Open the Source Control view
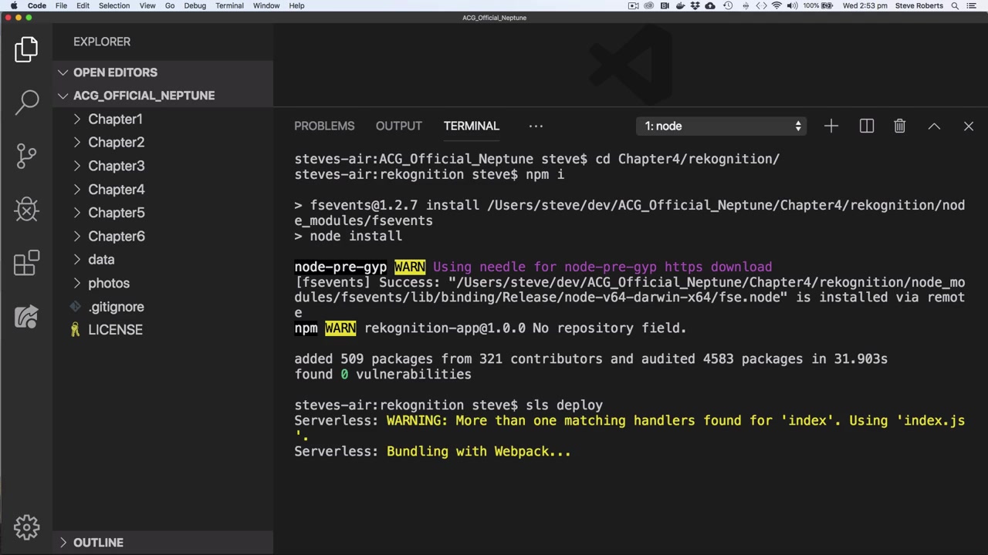Screen dimensions: 988x555 pyautogui.click(x=26, y=156)
